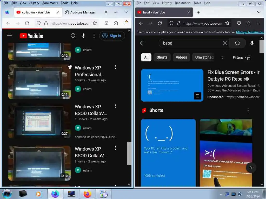Submit search with magnifier button in right window
The width and height of the screenshot is (266, 199).
pyautogui.click(x=238, y=43)
